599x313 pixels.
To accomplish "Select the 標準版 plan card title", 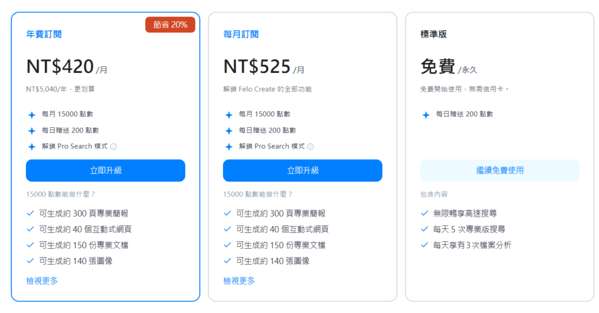I will (433, 34).
